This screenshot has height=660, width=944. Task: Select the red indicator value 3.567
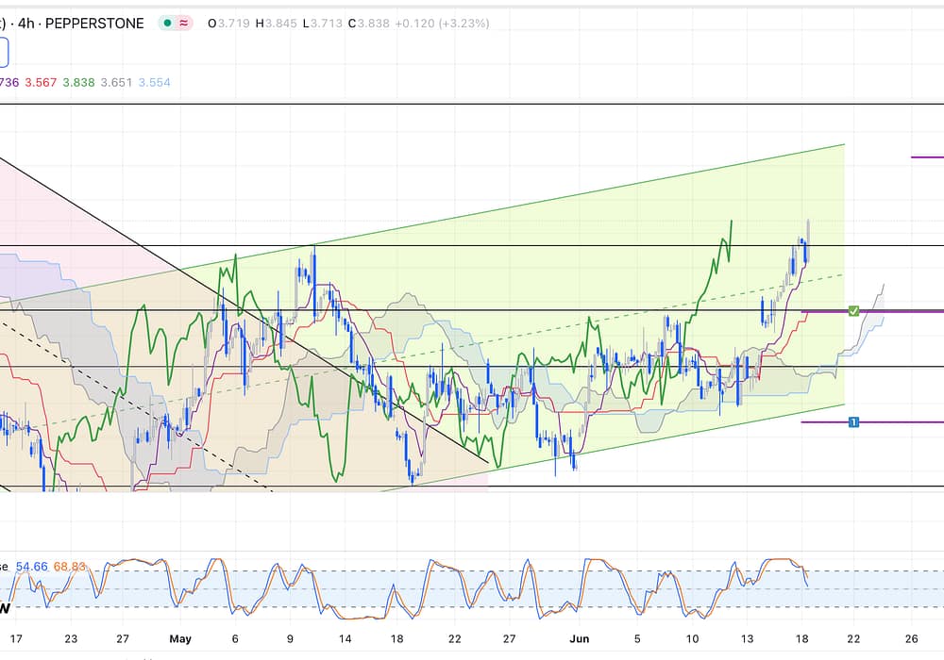[x=40, y=83]
